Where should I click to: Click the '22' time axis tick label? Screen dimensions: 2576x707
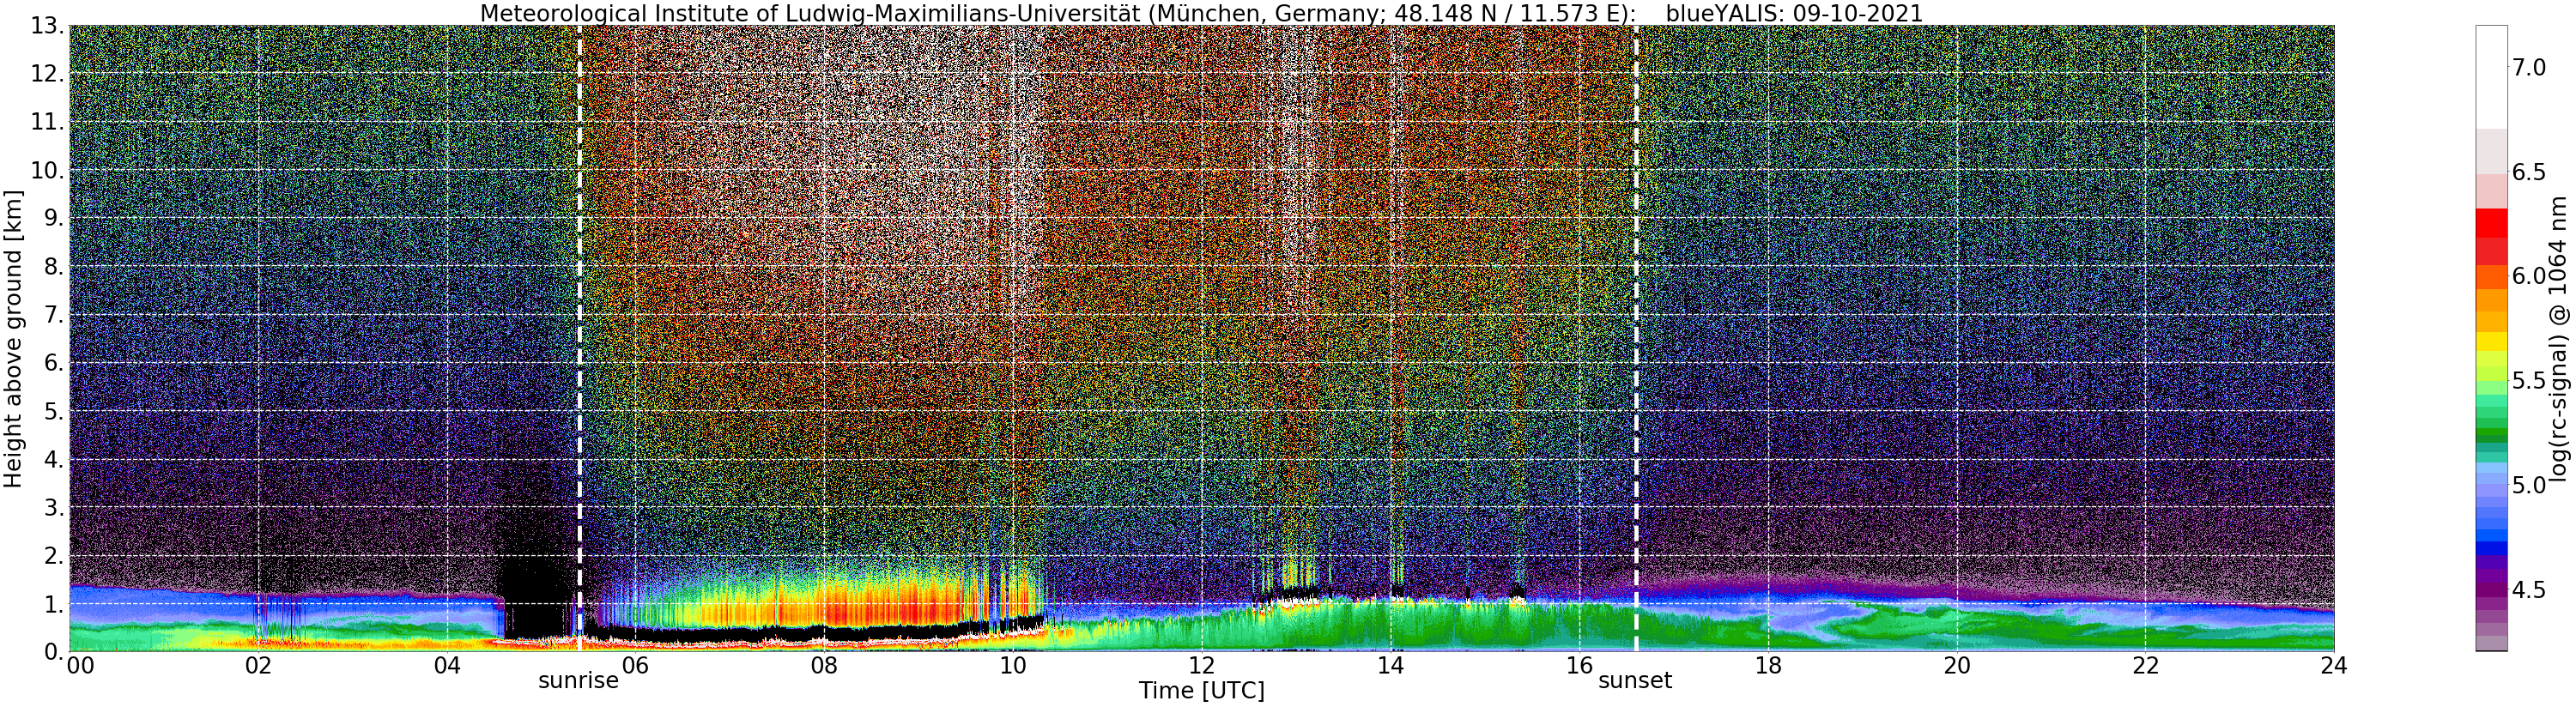tap(2146, 666)
